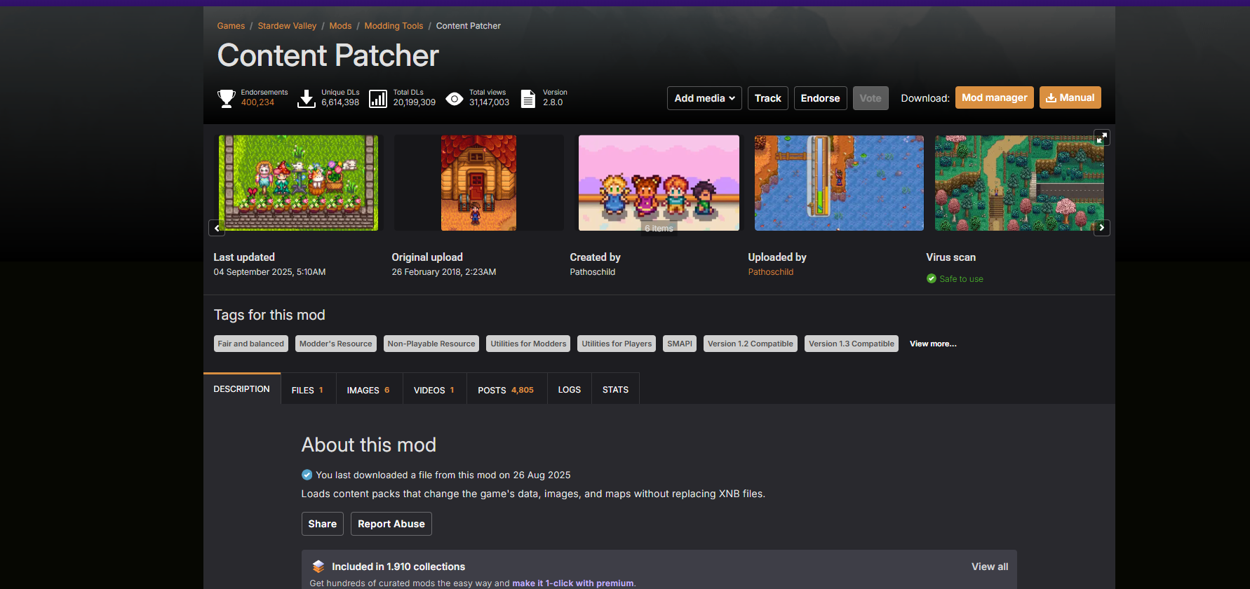This screenshot has height=589, width=1250.
Task: Open the fishing minigame thumbnail
Action: tap(839, 183)
